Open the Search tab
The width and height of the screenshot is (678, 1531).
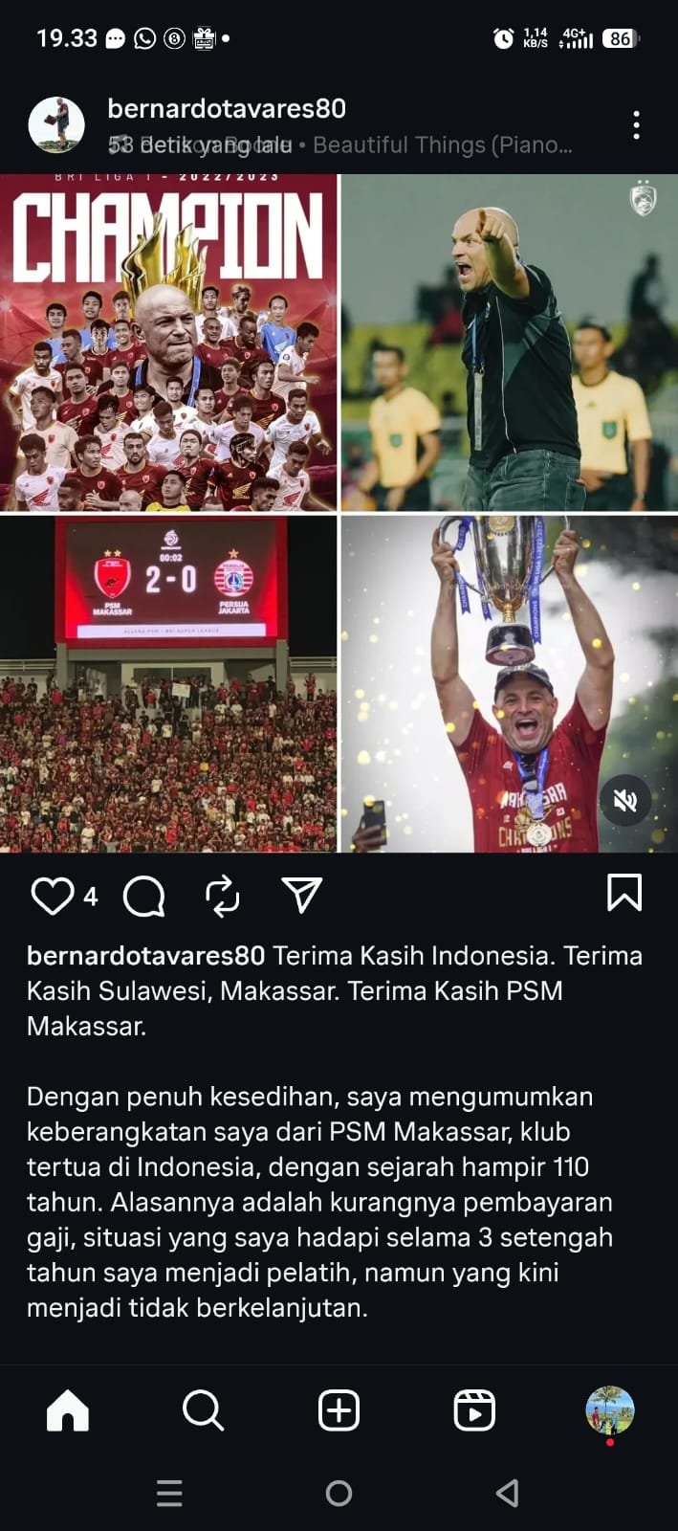point(204,1410)
